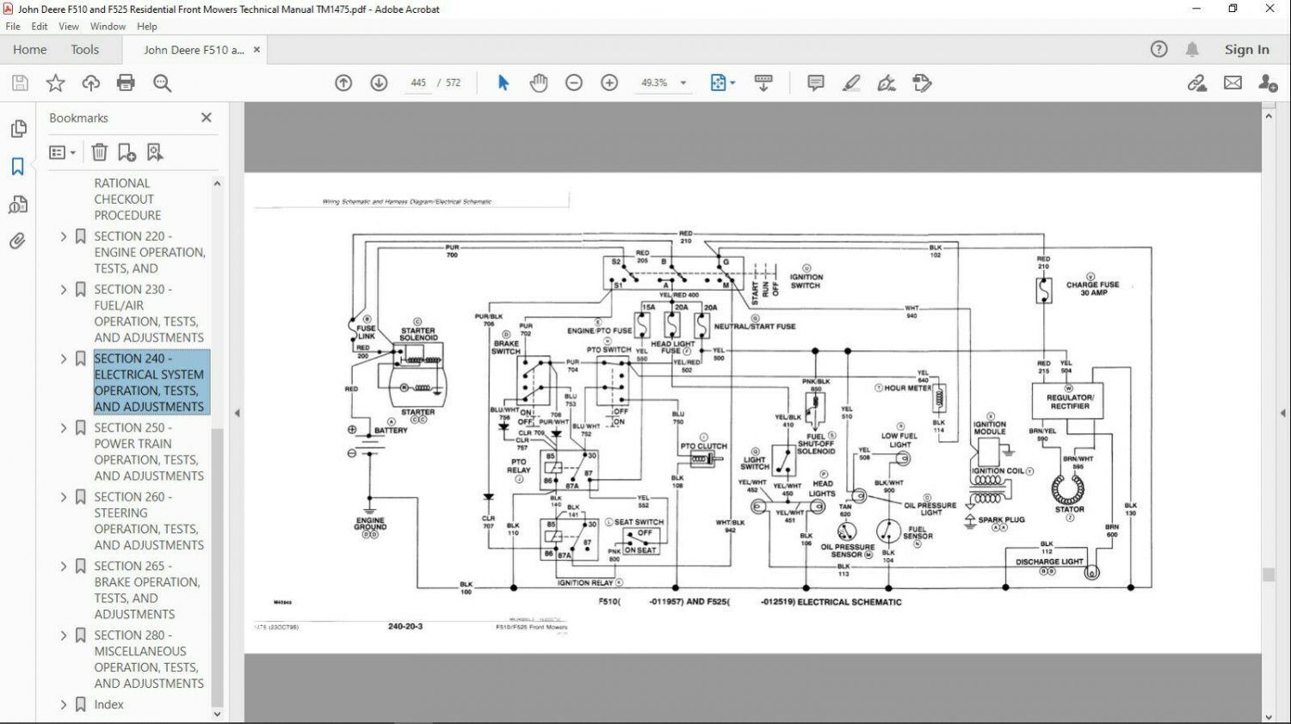The width and height of the screenshot is (1291, 724).
Task: Open the Edit menu
Action: pos(40,27)
